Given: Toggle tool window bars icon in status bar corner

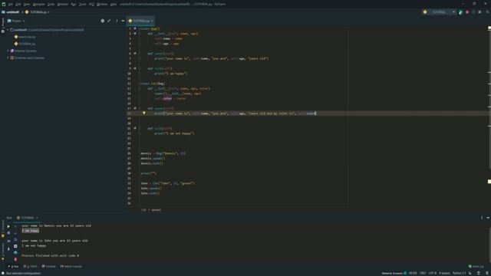Looking at the screenshot, I should pyautogui.click(x=2, y=273).
